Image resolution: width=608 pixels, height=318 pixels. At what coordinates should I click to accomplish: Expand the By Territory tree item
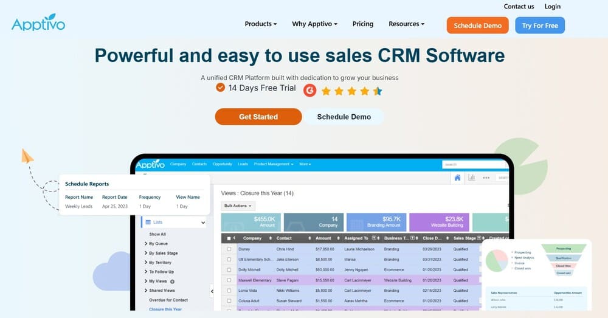point(146,262)
